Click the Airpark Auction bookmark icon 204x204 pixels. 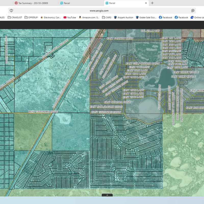pyautogui.click(x=115, y=18)
